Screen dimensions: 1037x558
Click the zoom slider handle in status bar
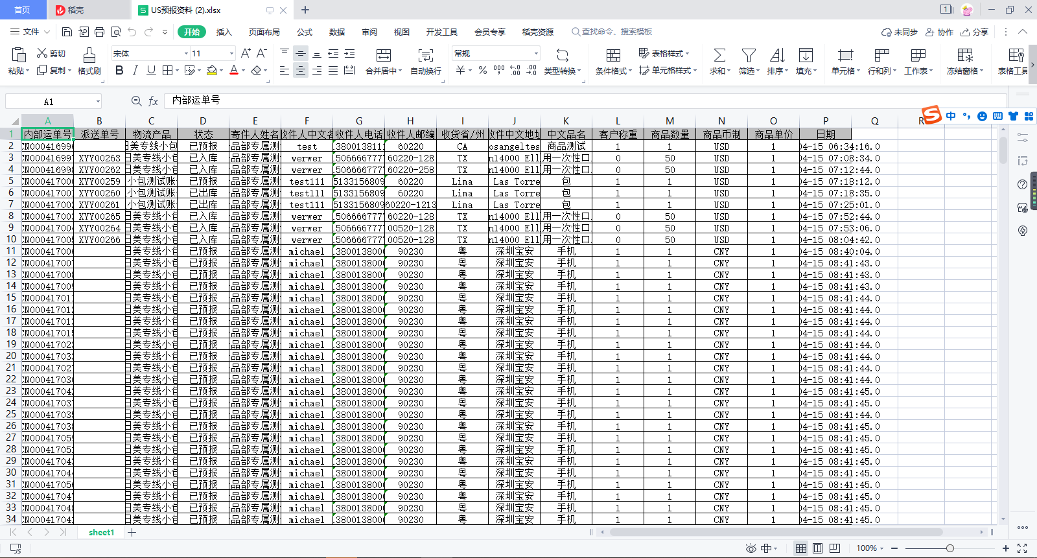click(x=950, y=548)
